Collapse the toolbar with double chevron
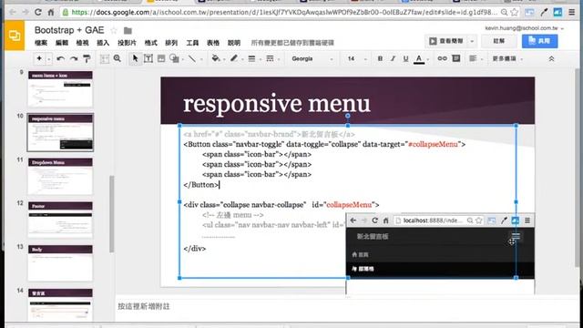This screenshot has width=583, height=328. pyautogui.click(x=551, y=58)
